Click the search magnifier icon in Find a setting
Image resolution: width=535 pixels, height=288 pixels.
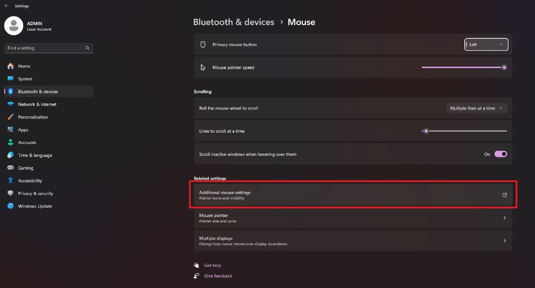coord(87,48)
